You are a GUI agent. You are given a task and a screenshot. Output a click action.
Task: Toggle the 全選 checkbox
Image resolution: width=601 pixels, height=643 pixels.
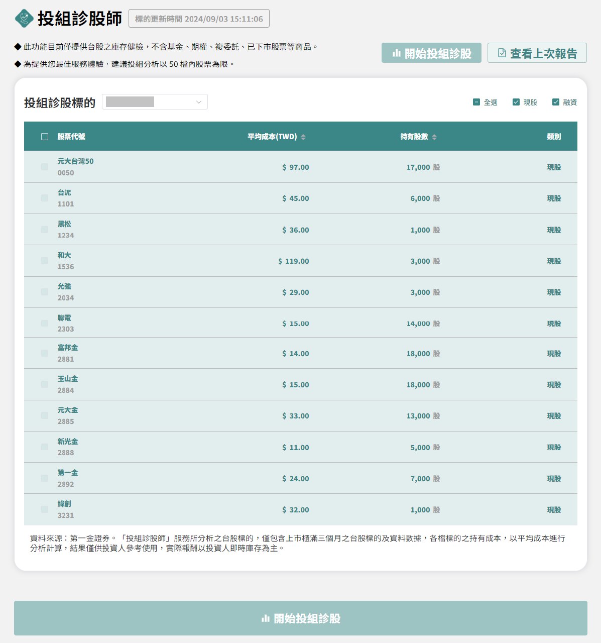[476, 102]
